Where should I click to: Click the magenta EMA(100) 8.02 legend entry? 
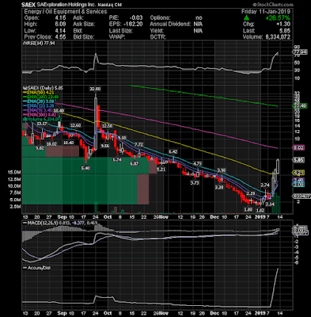tap(40, 115)
